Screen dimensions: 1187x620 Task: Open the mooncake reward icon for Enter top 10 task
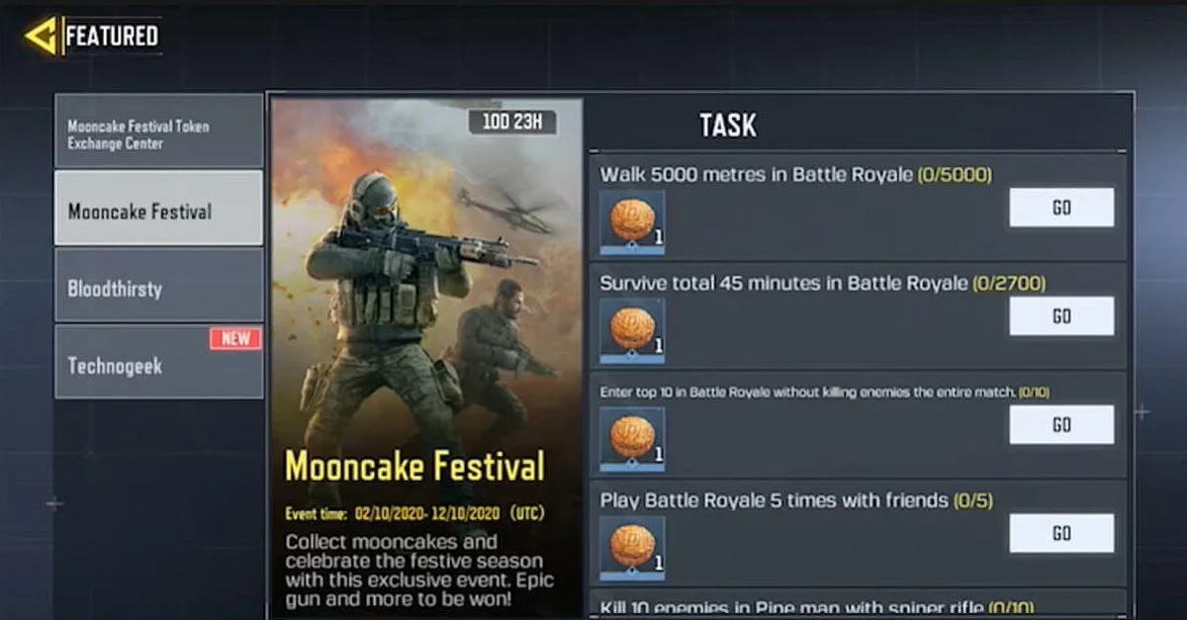632,439
